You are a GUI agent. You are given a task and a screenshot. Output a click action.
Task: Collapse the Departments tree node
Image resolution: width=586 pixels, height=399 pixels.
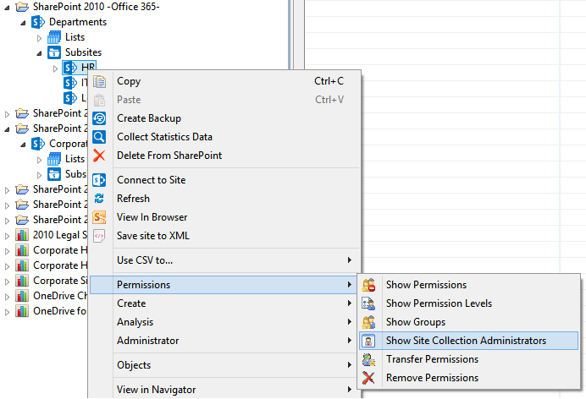click(x=23, y=23)
